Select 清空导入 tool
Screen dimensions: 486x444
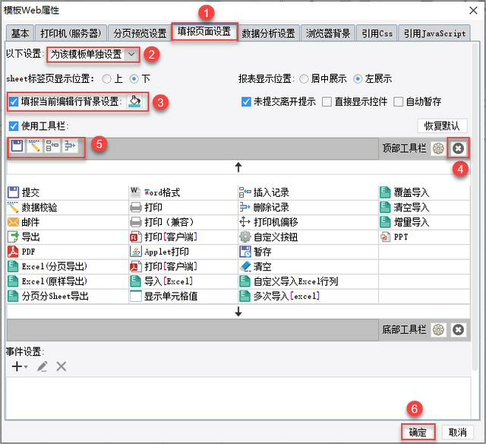click(405, 208)
